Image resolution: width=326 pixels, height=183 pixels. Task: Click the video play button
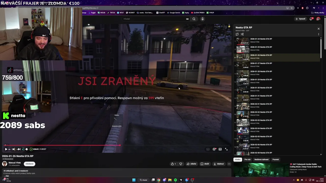pyautogui.click(x=6, y=149)
